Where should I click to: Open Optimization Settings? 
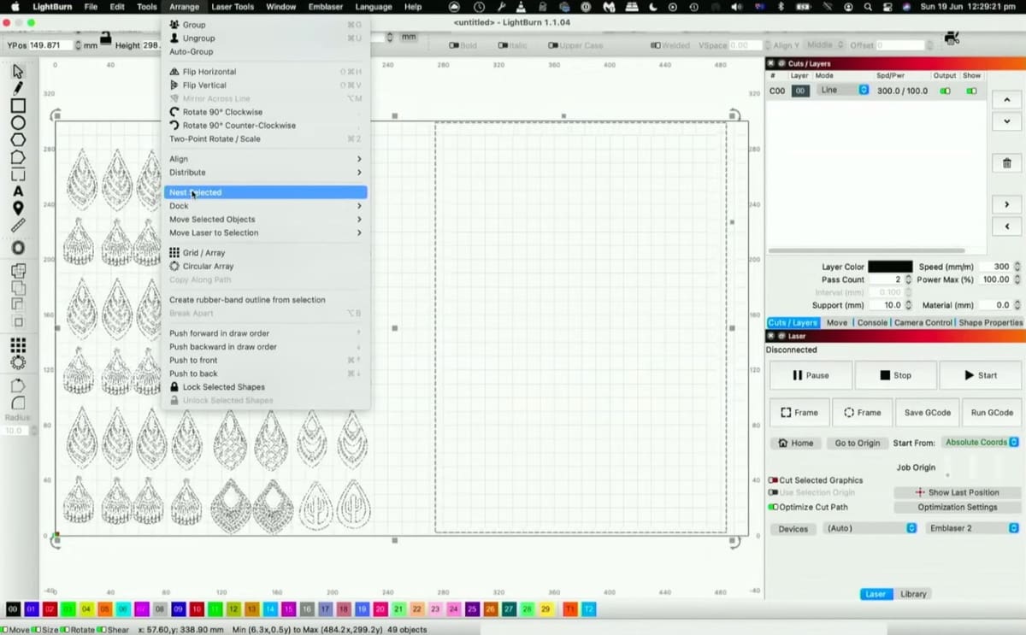click(957, 507)
